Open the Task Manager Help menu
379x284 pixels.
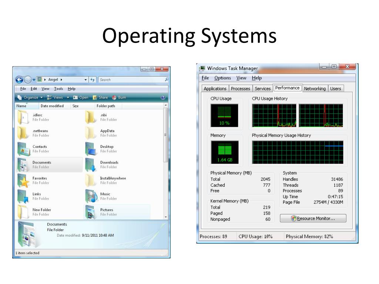(256, 78)
